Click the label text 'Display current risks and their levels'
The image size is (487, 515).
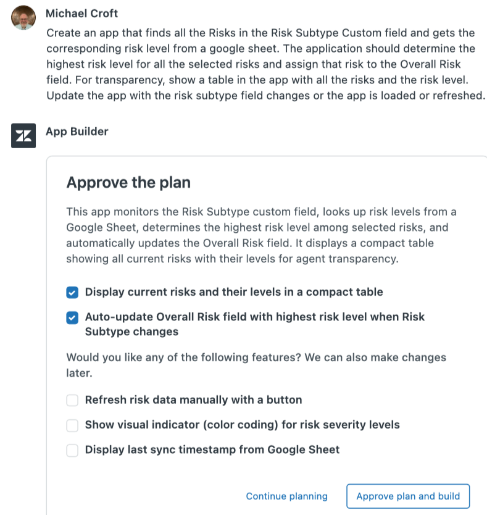tap(233, 292)
